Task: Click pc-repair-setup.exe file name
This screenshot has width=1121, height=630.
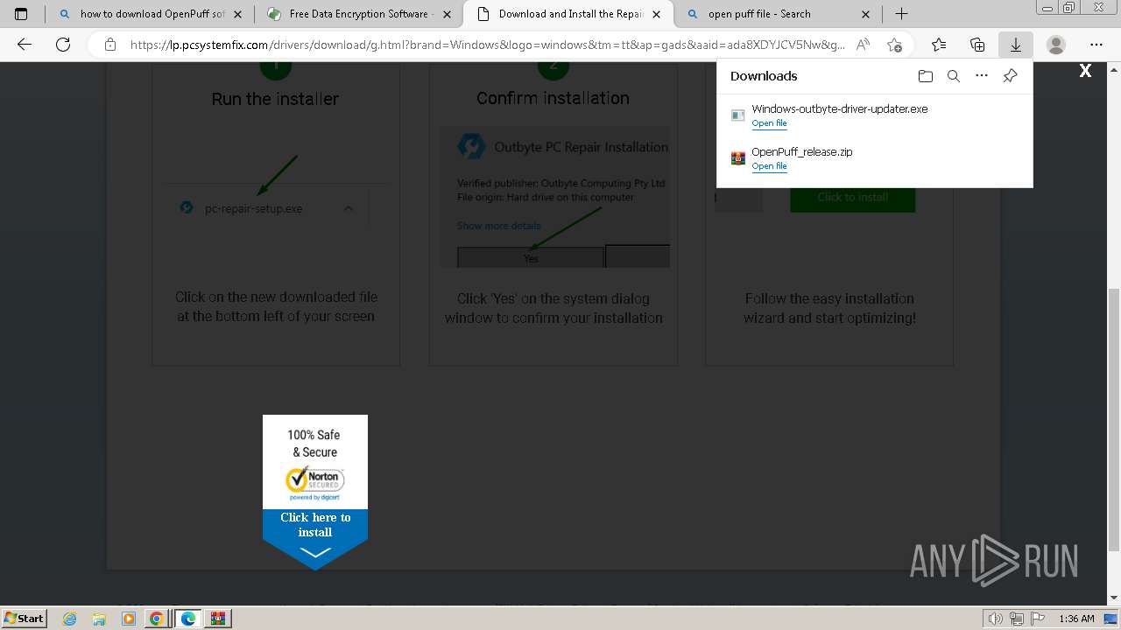Action: (253, 208)
